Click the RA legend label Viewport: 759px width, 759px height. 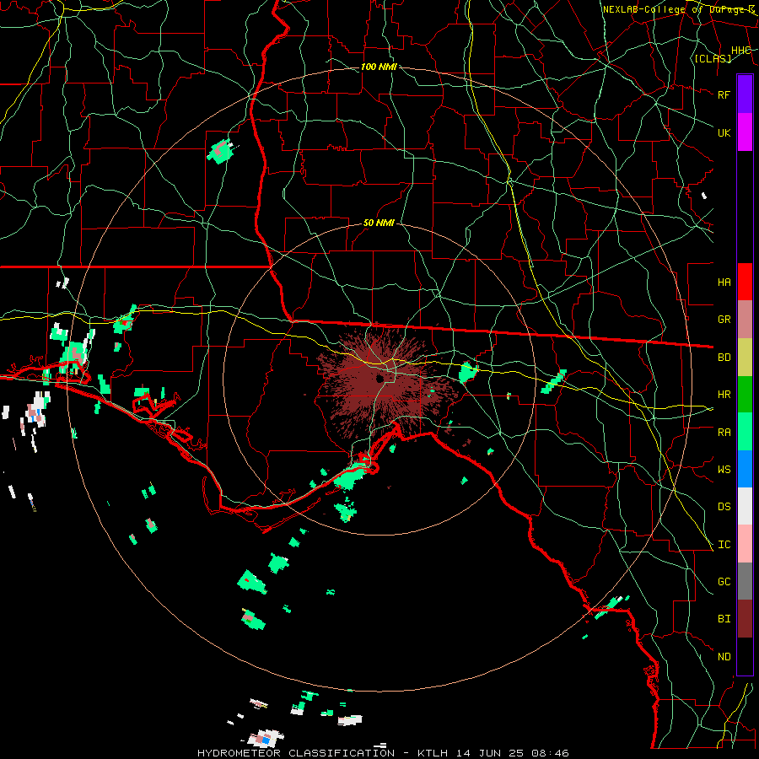[x=724, y=433]
